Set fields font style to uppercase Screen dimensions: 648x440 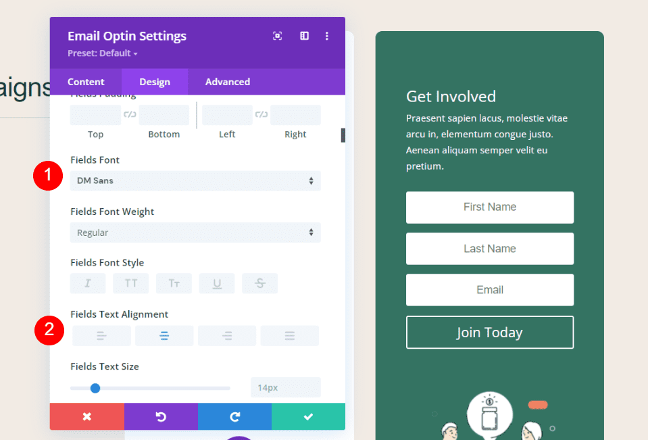(x=130, y=283)
